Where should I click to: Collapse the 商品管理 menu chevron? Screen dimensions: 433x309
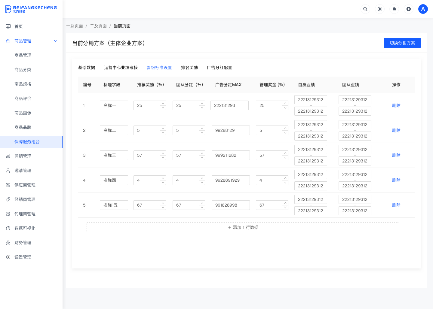[x=55, y=41]
